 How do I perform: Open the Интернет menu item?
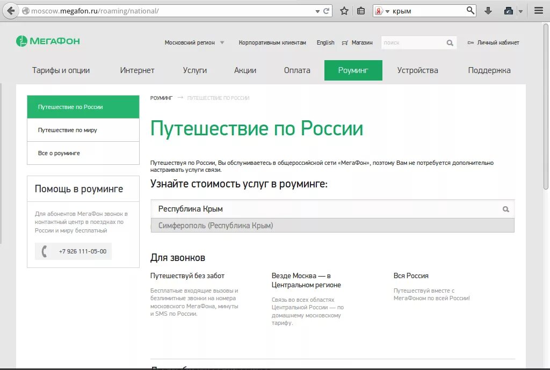click(137, 70)
